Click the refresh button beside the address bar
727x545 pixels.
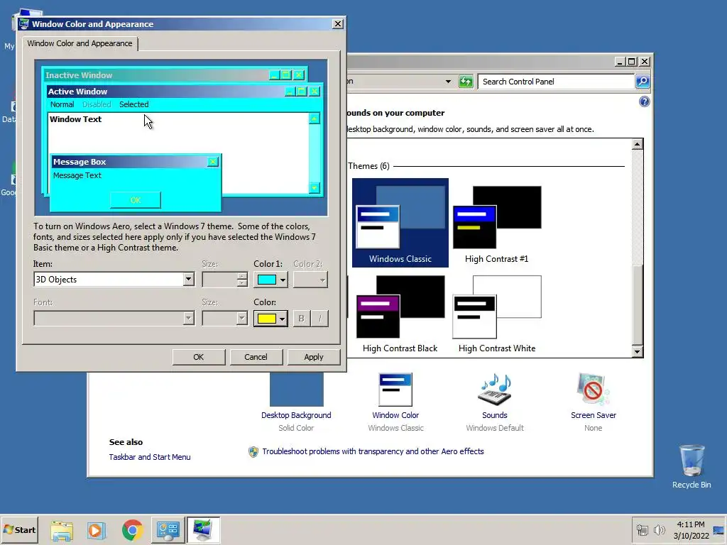point(466,82)
